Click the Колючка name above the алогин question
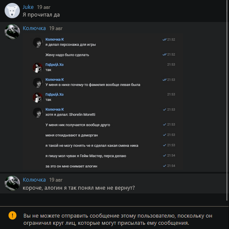Viewport: 229px width, 229px height. click(x=34, y=180)
